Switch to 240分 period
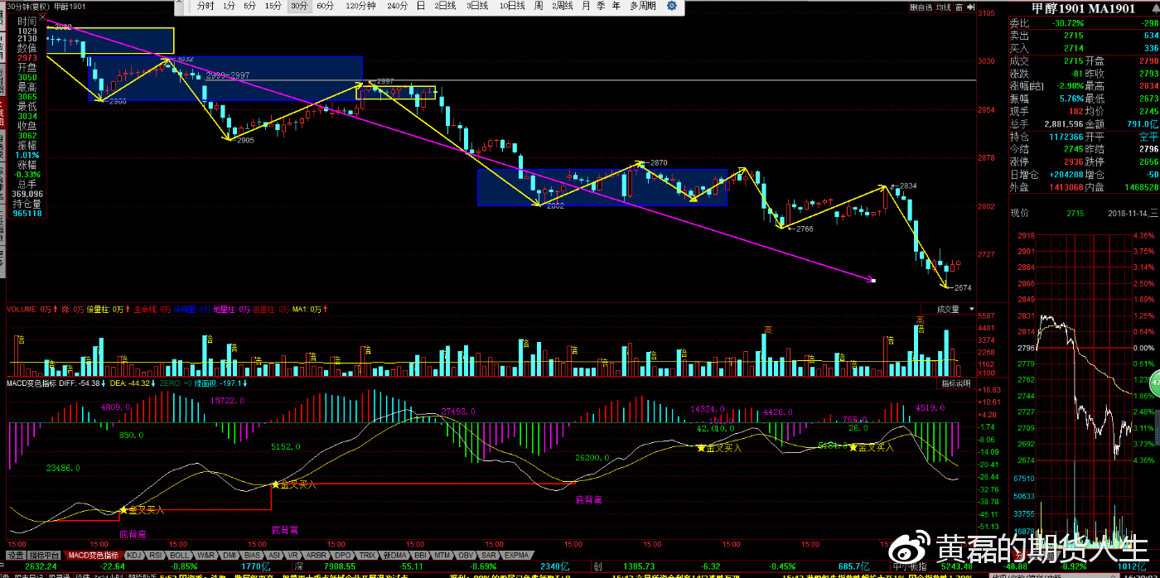Viewport: 1160px width, 578px height. [398, 6]
